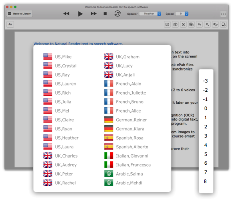Set reading speed to 1
This screenshot has height=199, width=231.
click(206, 117)
